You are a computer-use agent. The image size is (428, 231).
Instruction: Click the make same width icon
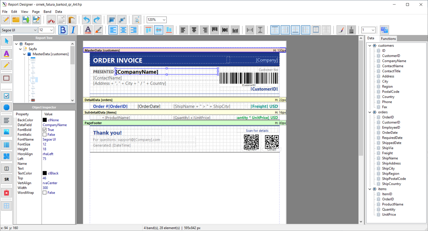click(250, 30)
